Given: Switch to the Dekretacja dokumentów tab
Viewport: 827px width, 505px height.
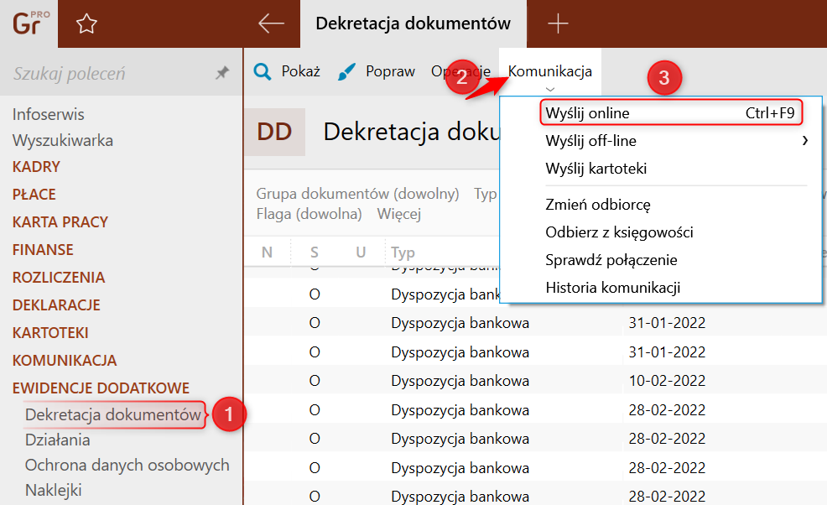Looking at the screenshot, I should click(x=413, y=23).
